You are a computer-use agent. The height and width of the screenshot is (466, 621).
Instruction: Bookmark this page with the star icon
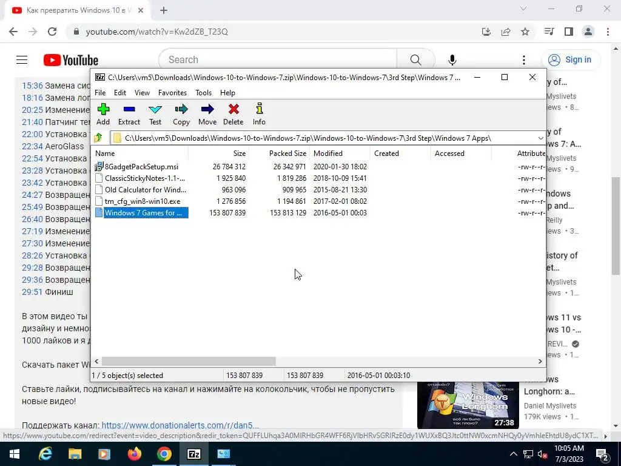coord(525,32)
